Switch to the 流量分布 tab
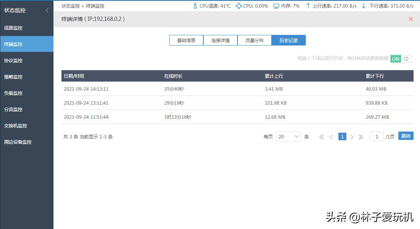Image resolution: width=420 pixels, height=229 pixels. tap(255, 41)
